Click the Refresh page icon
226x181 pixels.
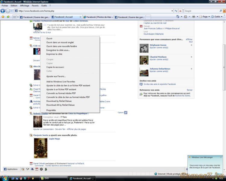click(176, 11)
